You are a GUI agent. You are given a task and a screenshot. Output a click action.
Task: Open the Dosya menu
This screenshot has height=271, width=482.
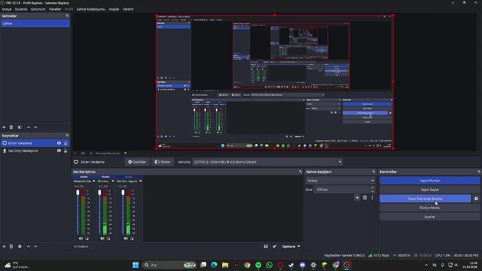[6, 9]
